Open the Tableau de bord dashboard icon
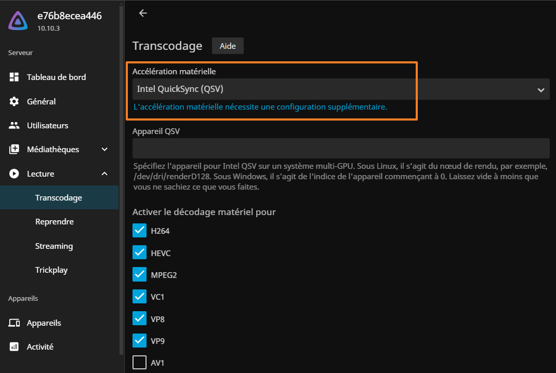This screenshot has height=373, width=556. [x=15, y=77]
